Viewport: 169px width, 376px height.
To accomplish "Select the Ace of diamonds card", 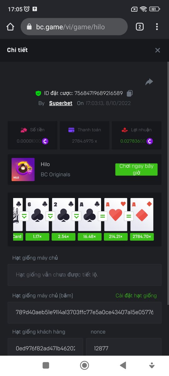I will tap(142, 215).
